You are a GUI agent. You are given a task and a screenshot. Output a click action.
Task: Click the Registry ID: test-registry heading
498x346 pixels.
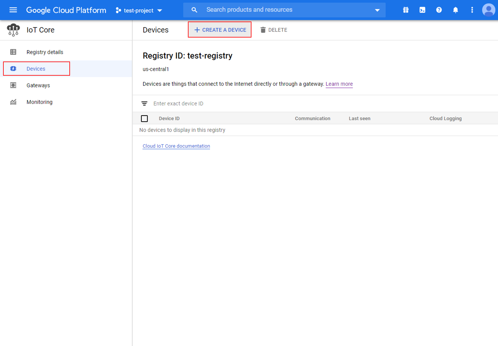(x=188, y=56)
